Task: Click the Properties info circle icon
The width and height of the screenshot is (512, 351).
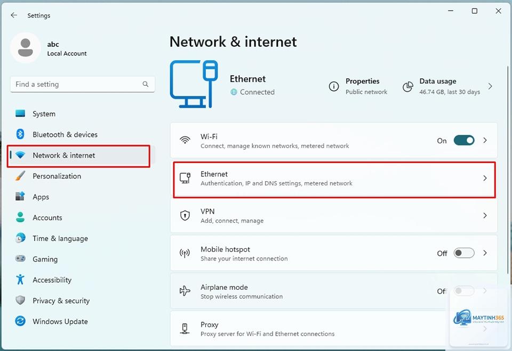Action: [x=334, y=86]
